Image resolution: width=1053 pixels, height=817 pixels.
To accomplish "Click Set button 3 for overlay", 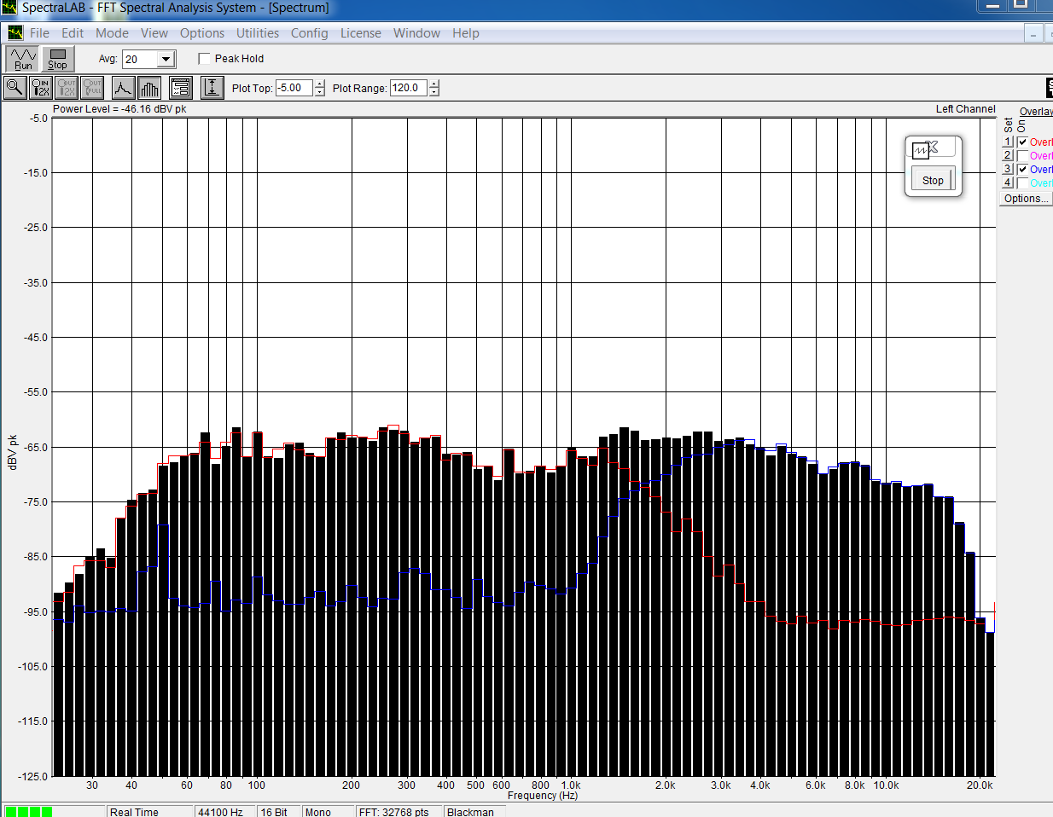I will (1008, 170).
